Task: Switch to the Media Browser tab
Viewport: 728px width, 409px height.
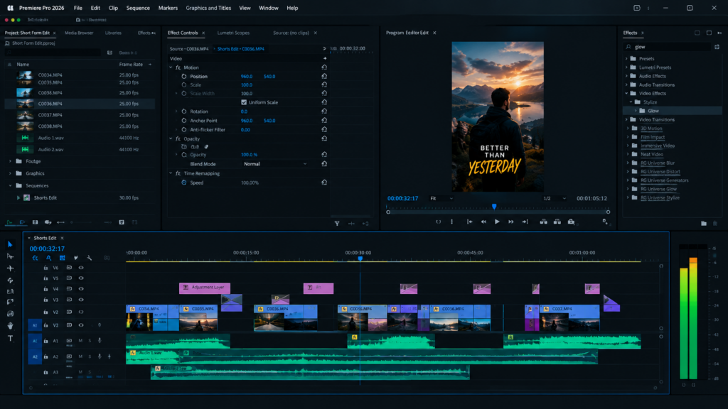Action: click(79, 33)
